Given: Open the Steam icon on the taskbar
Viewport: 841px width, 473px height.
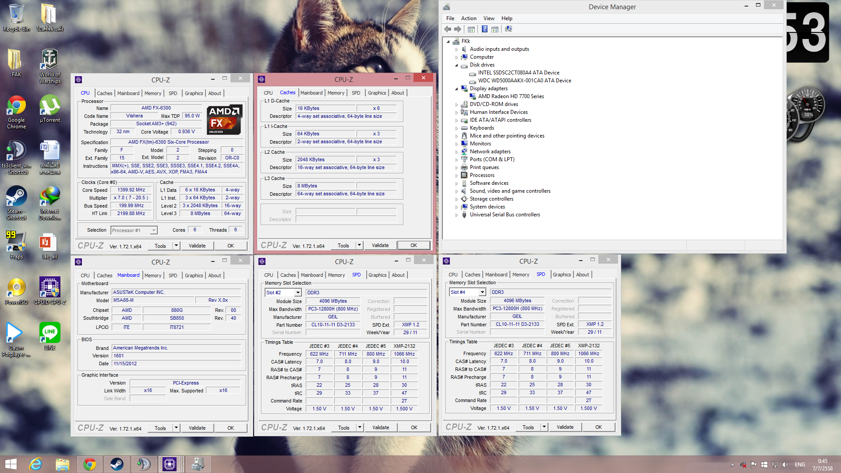Looking at the screenshot, I should pos(117,464).
